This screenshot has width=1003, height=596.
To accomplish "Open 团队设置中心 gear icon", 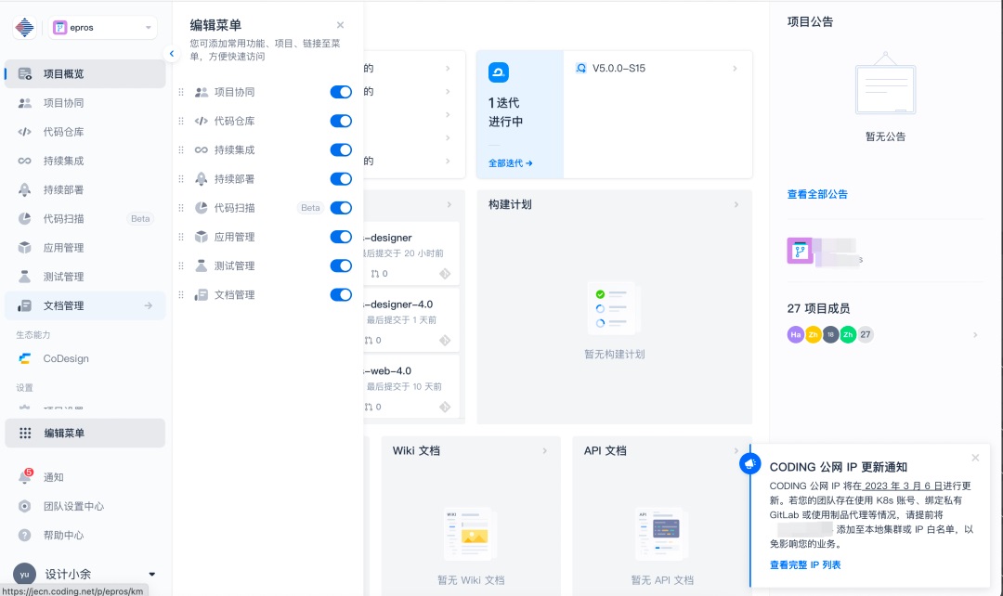I will click(x=24, y=507).
